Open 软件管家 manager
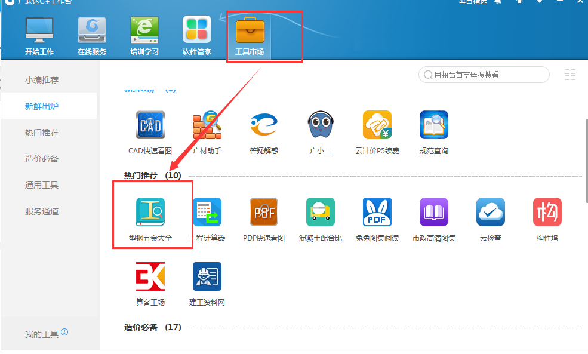 click(197, 36)
